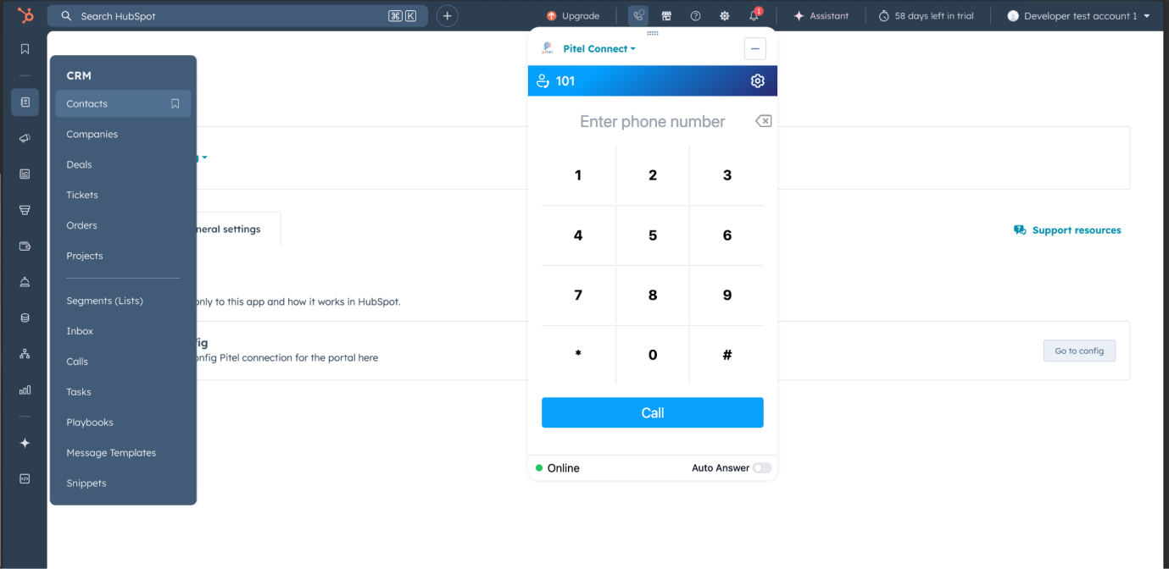The image size is (1169, 569).
Task: Open Calls in the CRM menu
Action: [x=77, y=362]
